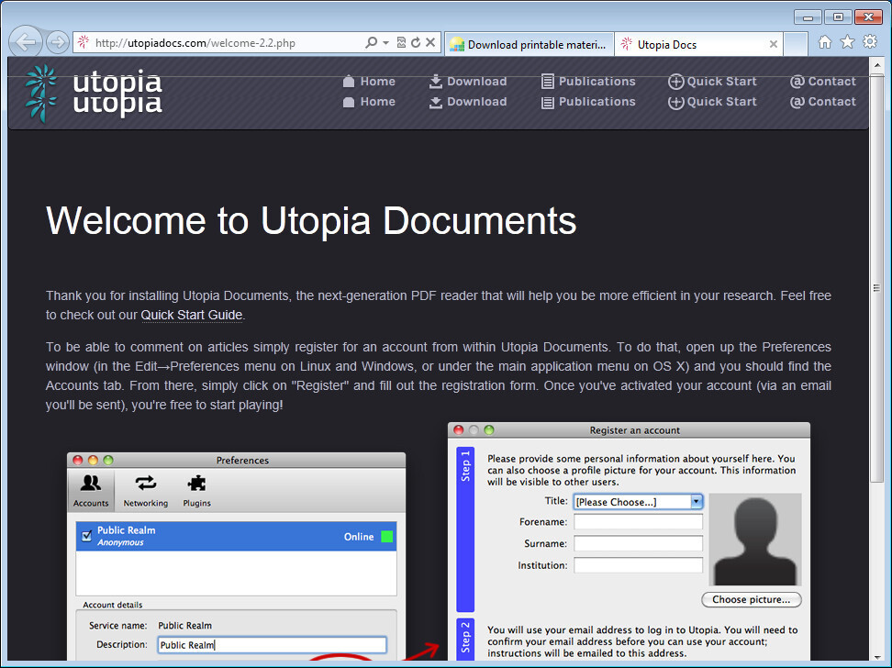Open Publications in the lower navigation row
892x668 pixels.
click(x=588, y=102)
